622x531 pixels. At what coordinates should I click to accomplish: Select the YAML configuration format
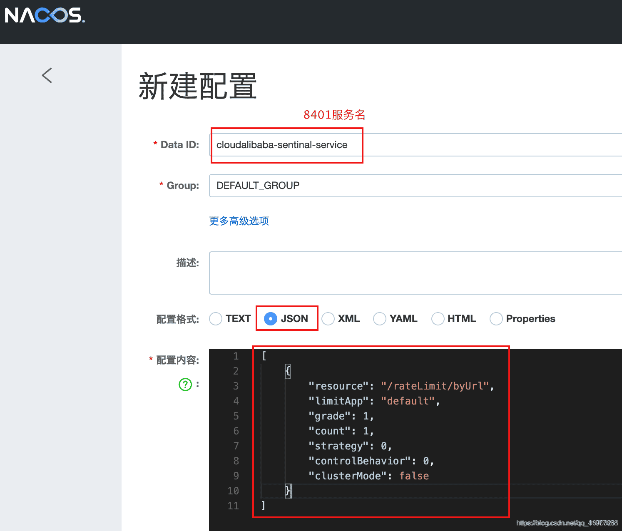pos(379,318)
